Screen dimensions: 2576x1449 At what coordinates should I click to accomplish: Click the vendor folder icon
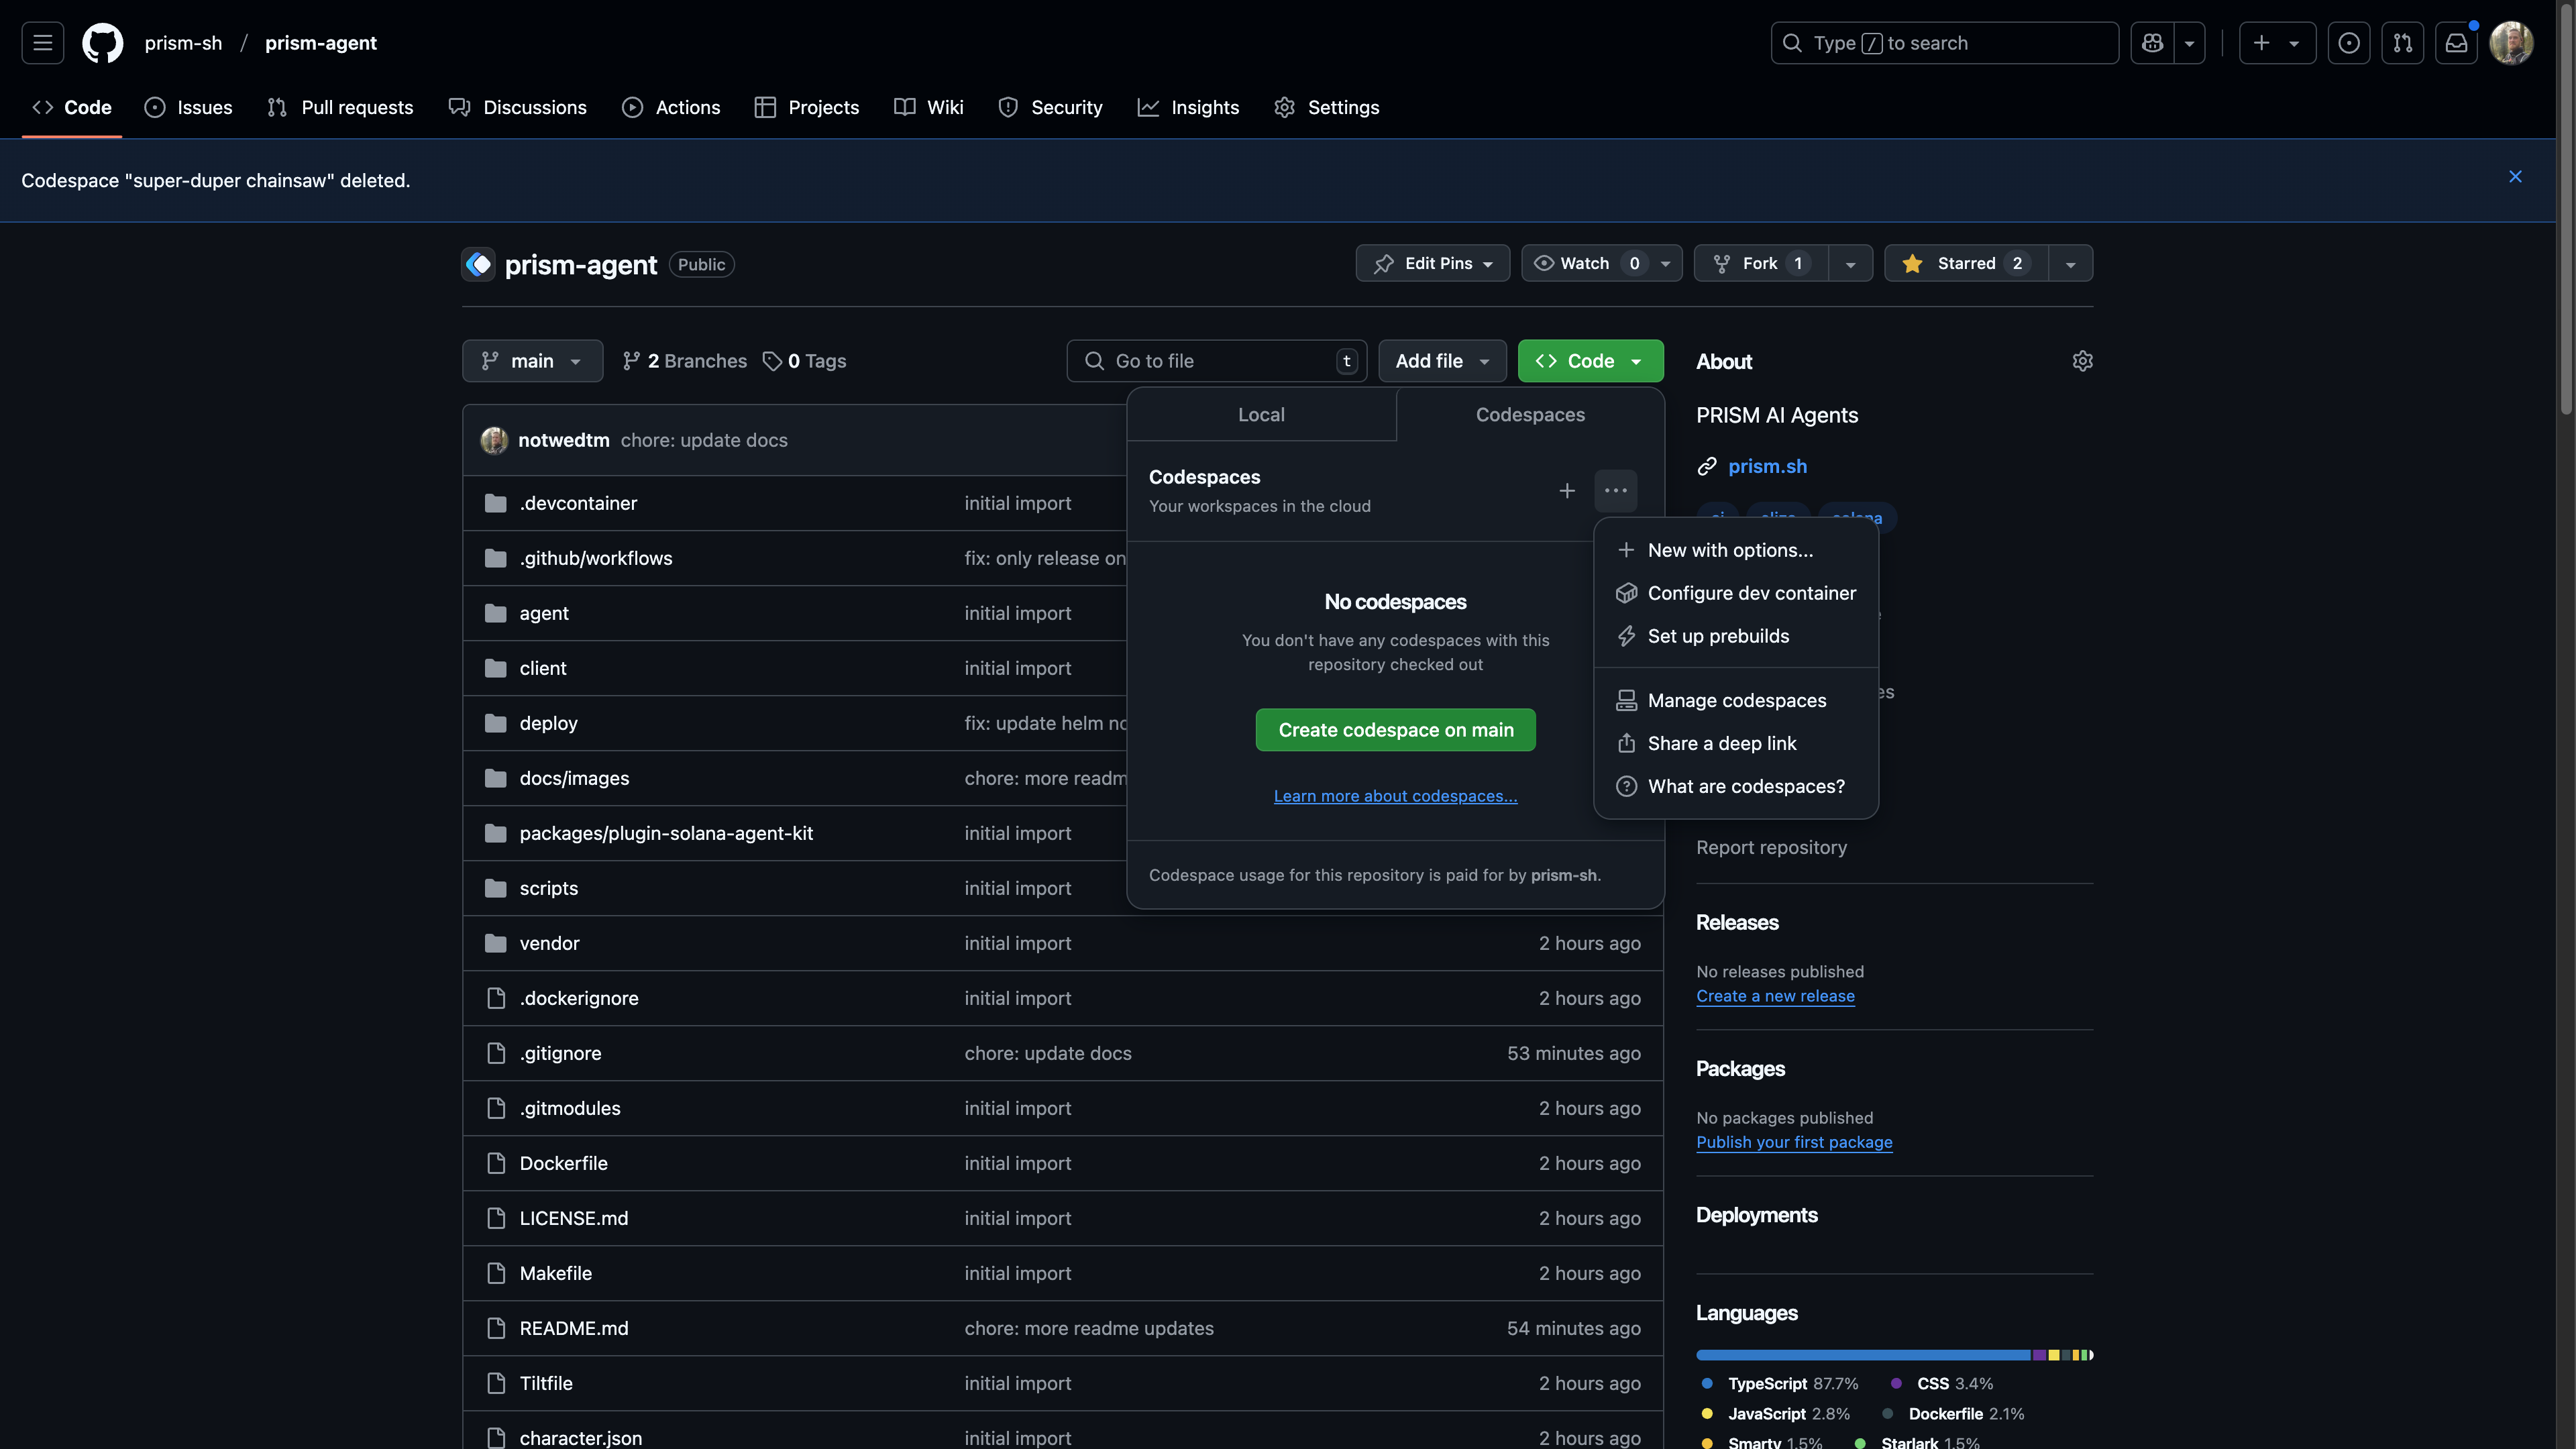point(495,943)
